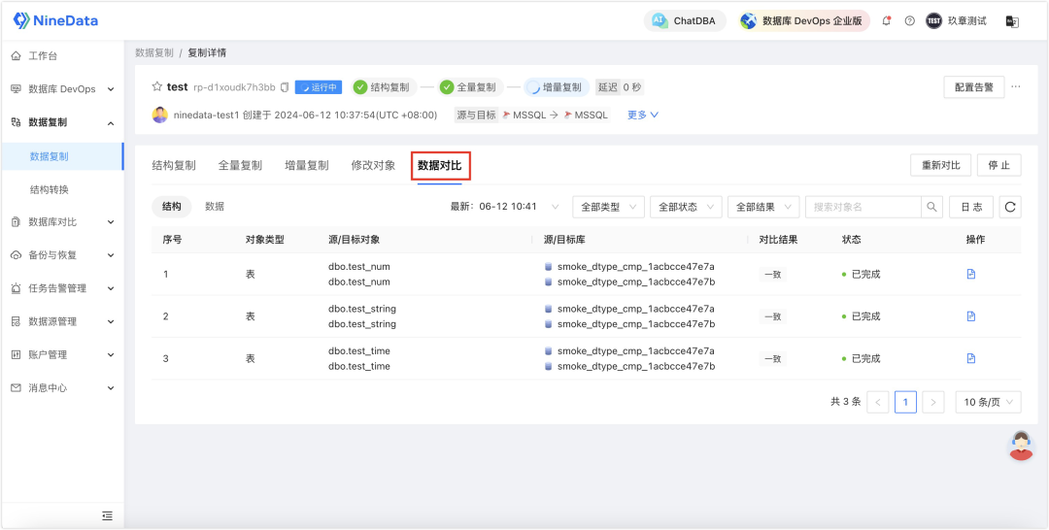The image size is (1049, 530).
Task: Go to next page arrow
Action: coord(932,402)
